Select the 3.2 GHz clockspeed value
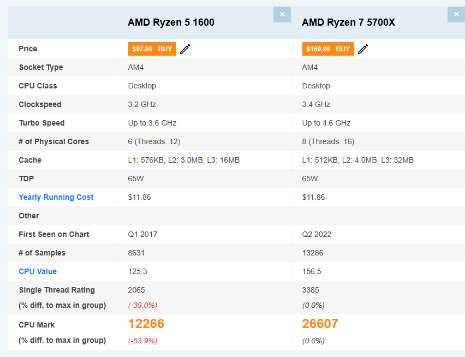Image resolution: width=465 pixels, height=357 pixels. click(142, 104)
